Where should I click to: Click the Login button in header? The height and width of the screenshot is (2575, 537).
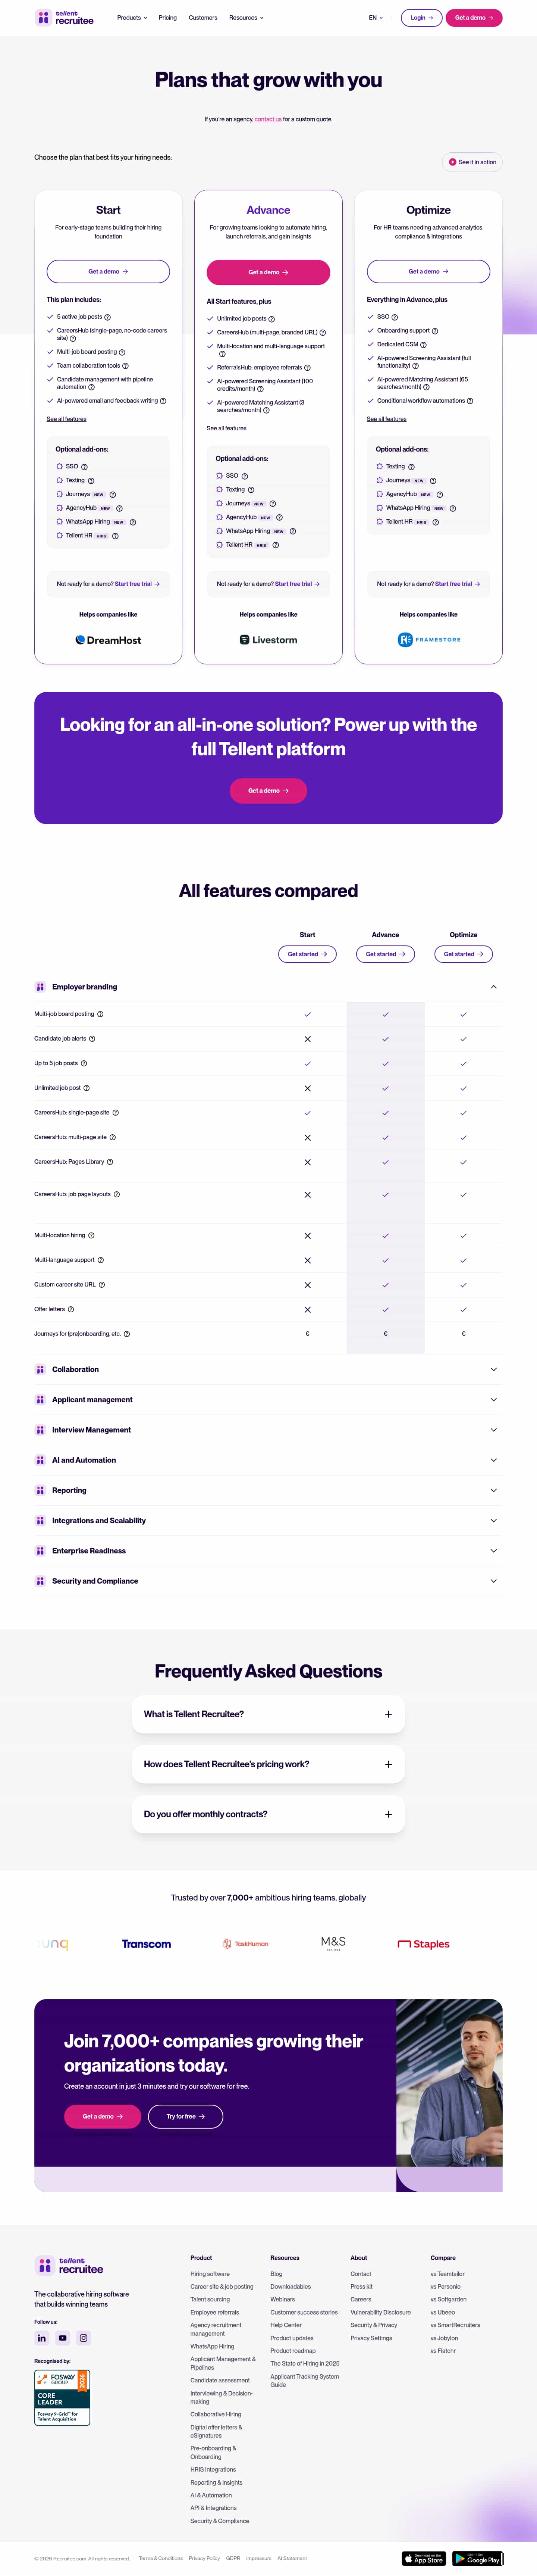(421, 17)
